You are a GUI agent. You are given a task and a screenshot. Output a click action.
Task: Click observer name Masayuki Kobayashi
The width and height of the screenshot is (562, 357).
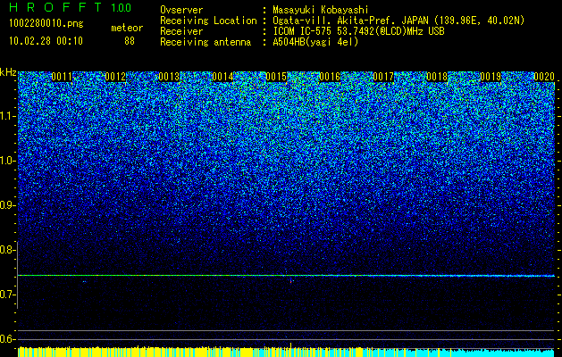(x=321, y=10)
